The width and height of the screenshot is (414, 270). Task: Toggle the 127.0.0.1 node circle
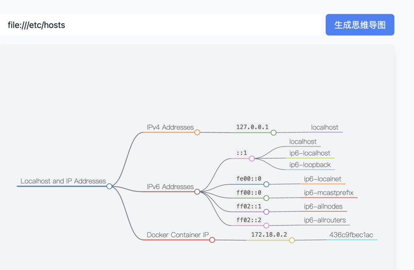pos(273,132)
